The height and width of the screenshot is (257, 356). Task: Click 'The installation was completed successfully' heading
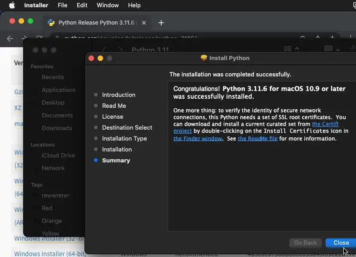tap(230, 75)
